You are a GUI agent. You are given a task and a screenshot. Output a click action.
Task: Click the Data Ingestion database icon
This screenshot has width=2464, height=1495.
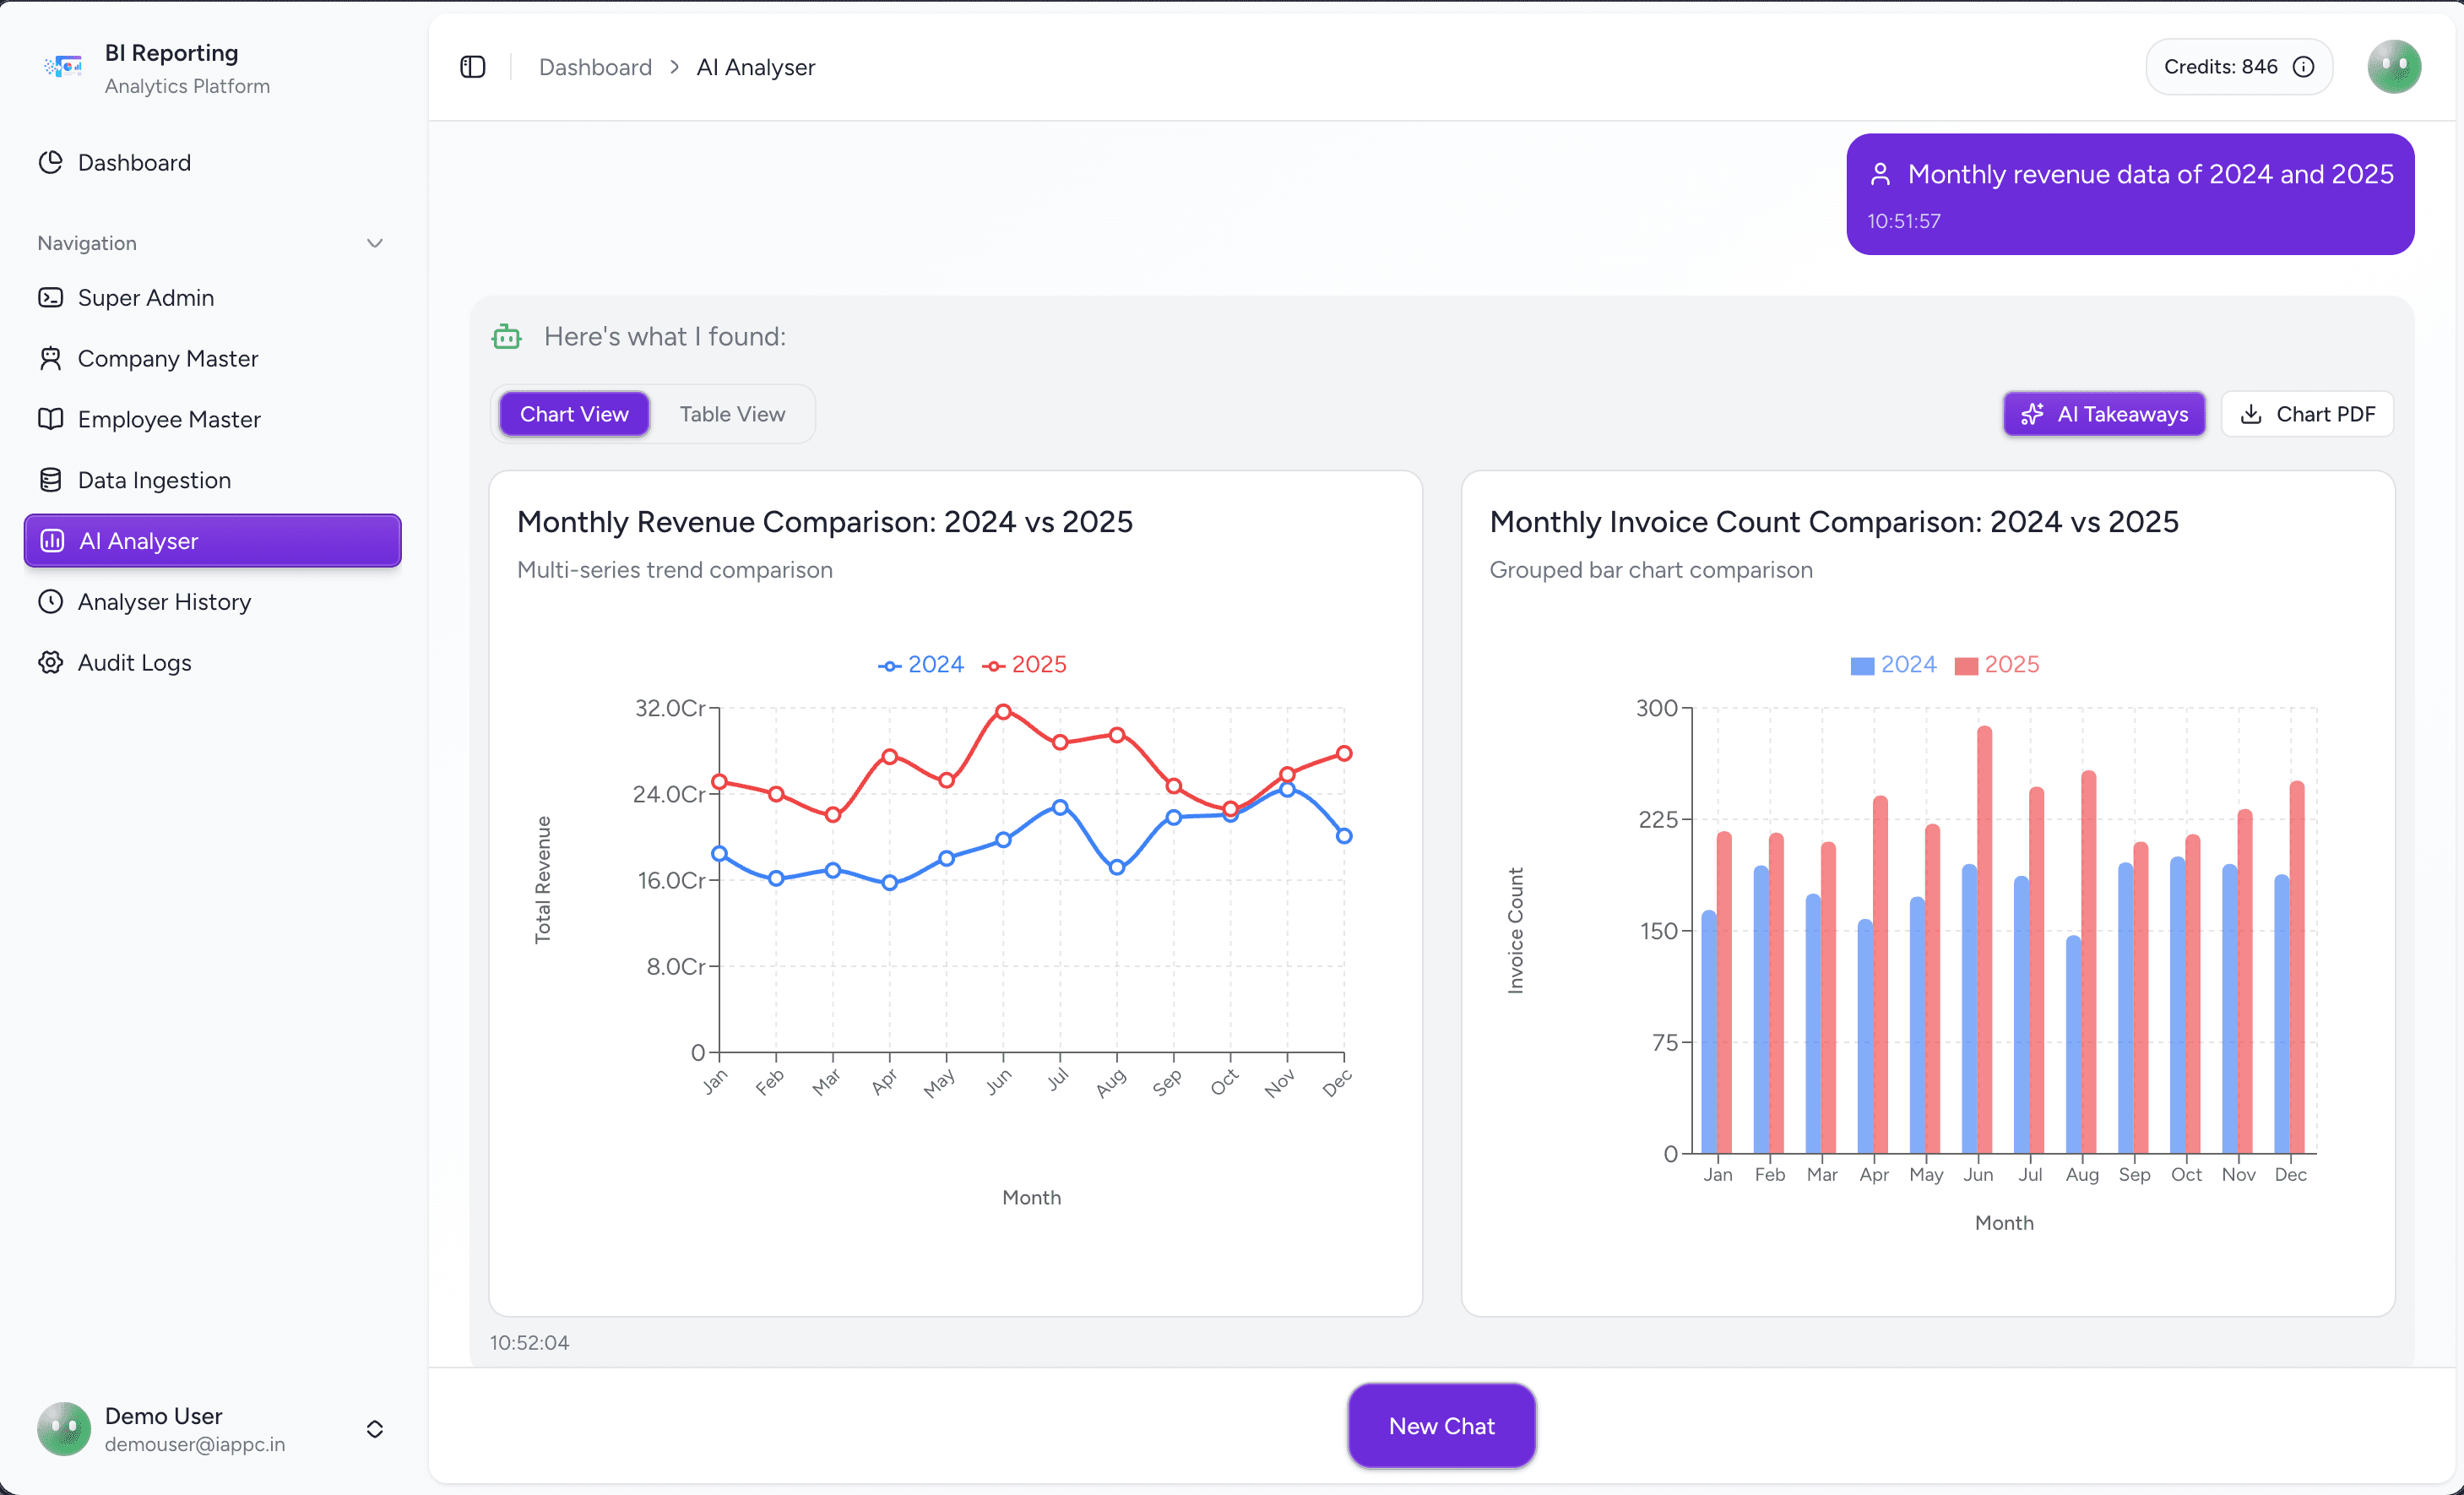coord(50,480)
